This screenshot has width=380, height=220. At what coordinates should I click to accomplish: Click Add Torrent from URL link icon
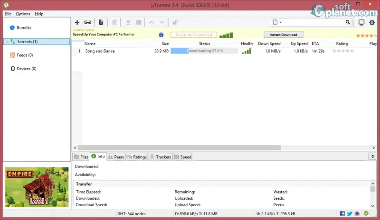[88, 22]
